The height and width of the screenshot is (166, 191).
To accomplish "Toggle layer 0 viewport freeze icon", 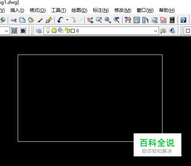I will tap(60, 30).
